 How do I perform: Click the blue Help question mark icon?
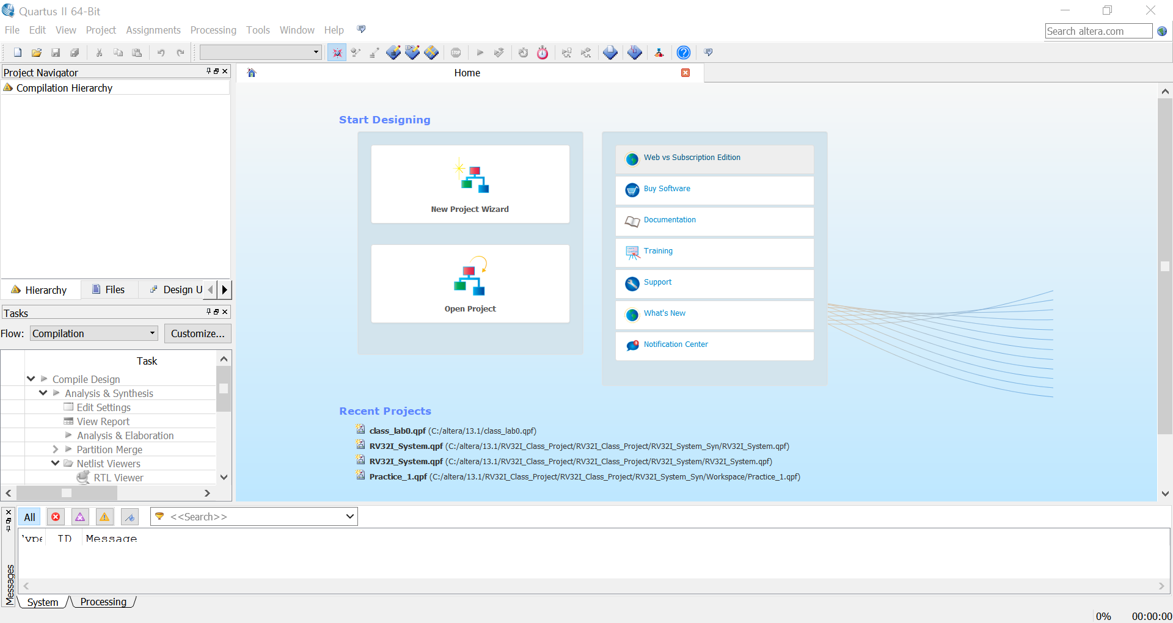(684, 53)
